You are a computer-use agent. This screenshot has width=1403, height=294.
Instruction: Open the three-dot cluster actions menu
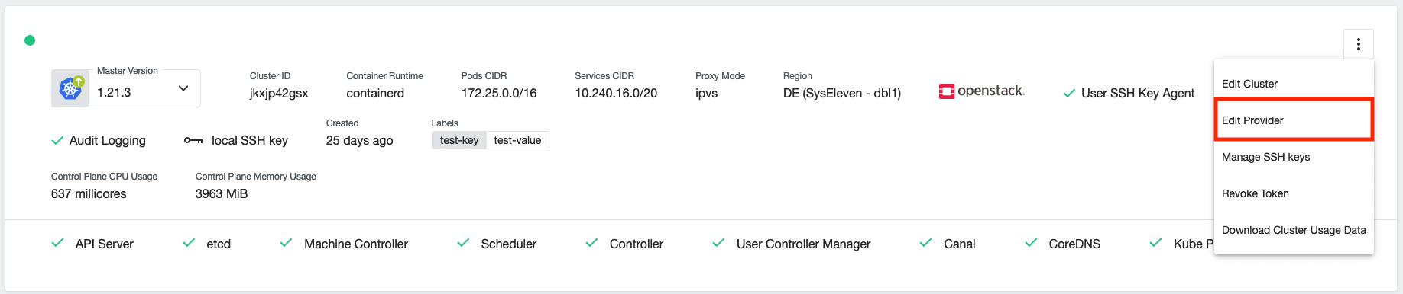pyautogui.click(x=1358, y=44)
